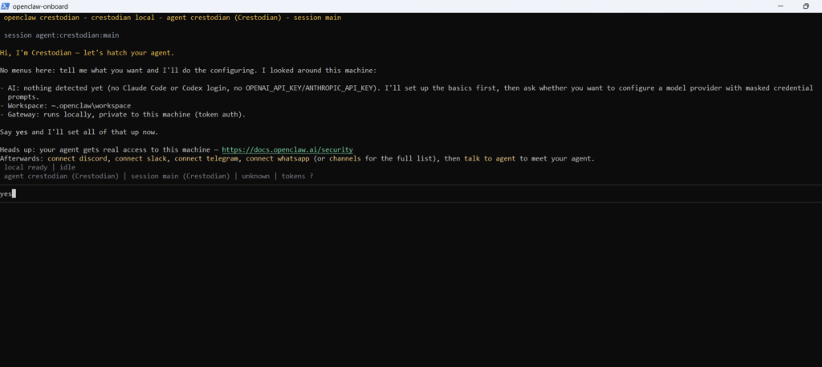The image size is (822, 367).
Task: Click the input field containing 'yes'
Action: (411, 194)
